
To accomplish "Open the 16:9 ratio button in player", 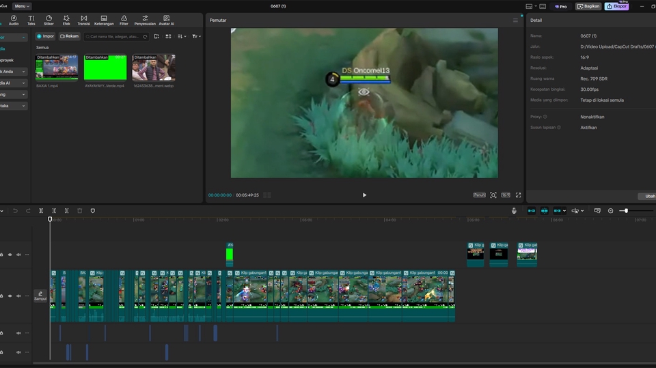I will click(x=506, y=195).
